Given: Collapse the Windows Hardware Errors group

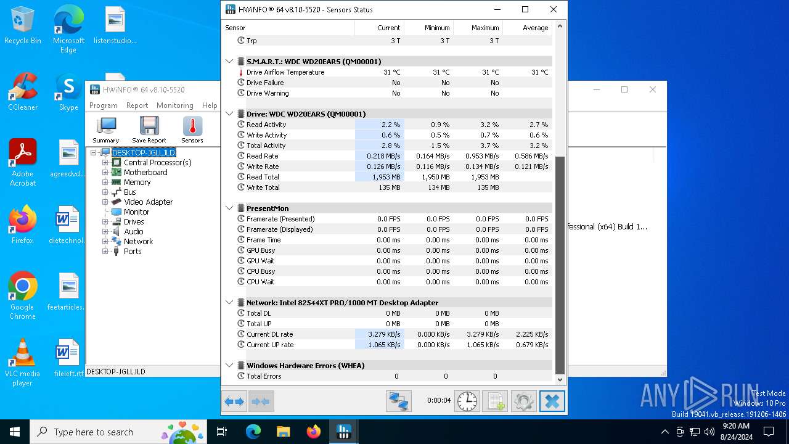Looking at the screenshot, I should click(229, 366).
